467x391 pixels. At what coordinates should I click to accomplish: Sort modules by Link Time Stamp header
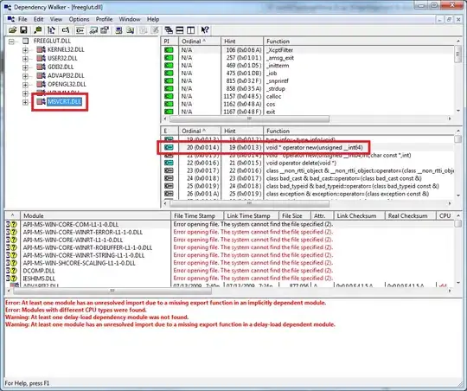251,215
